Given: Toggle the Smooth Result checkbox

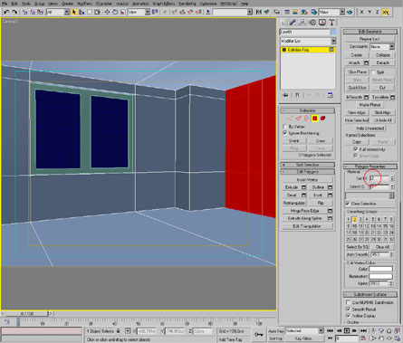Looking at the screenshot, I should click(x=348, y=309).
